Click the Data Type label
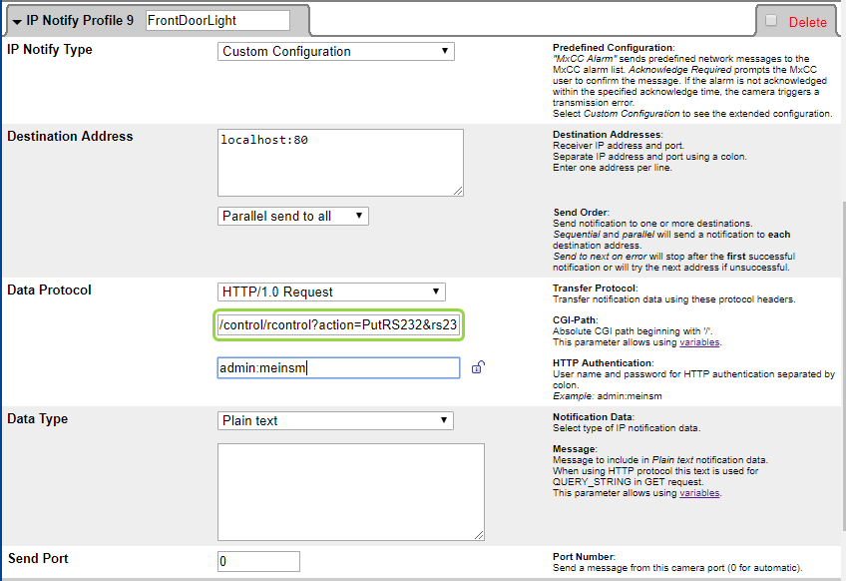 pyautogui.click(x=37, y=419)
